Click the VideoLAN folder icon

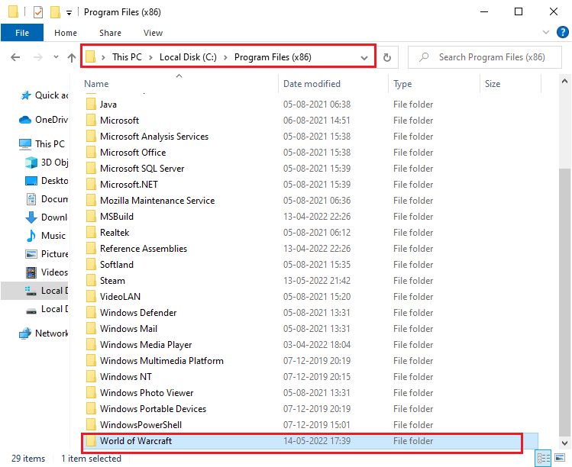tap(91, 297)
